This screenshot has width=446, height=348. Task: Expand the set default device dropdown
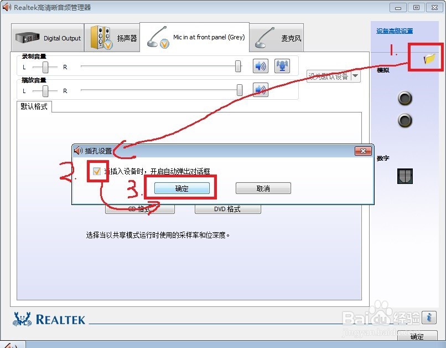[355, 76]
